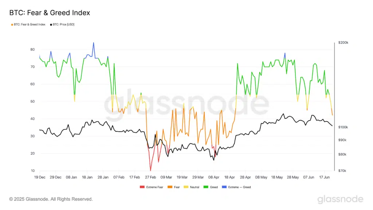373x210 pixels.
Task: Click the '27 Feb' date on the x-axis
Action: point(150,177)
